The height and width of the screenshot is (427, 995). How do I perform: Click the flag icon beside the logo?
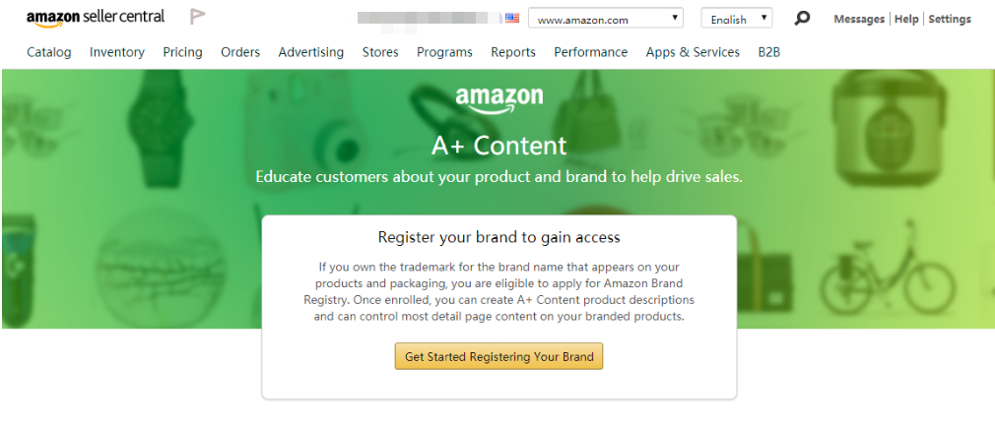point(198,17)
